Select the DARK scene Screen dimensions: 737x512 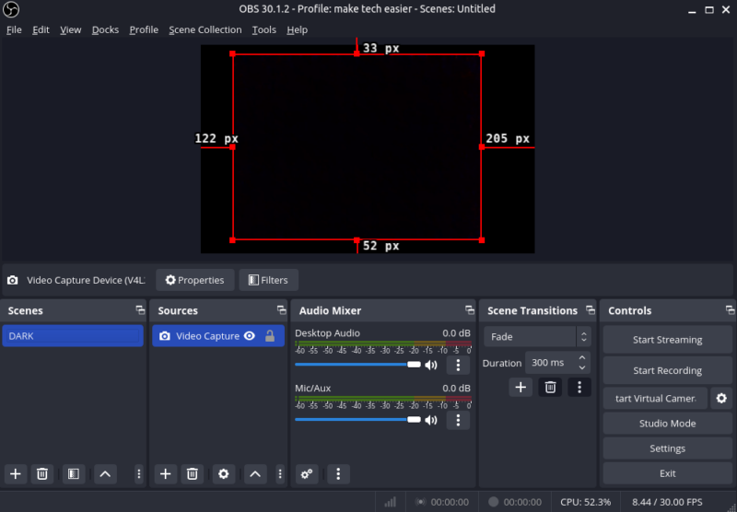(73, 336)
